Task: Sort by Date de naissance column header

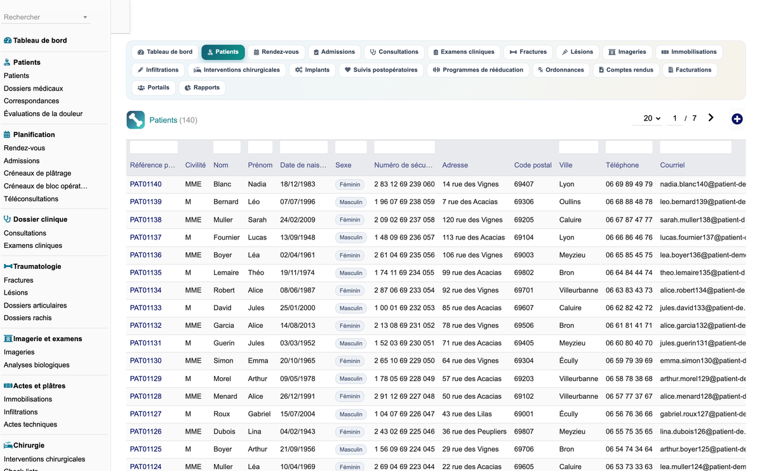Action: pos(304,165)
